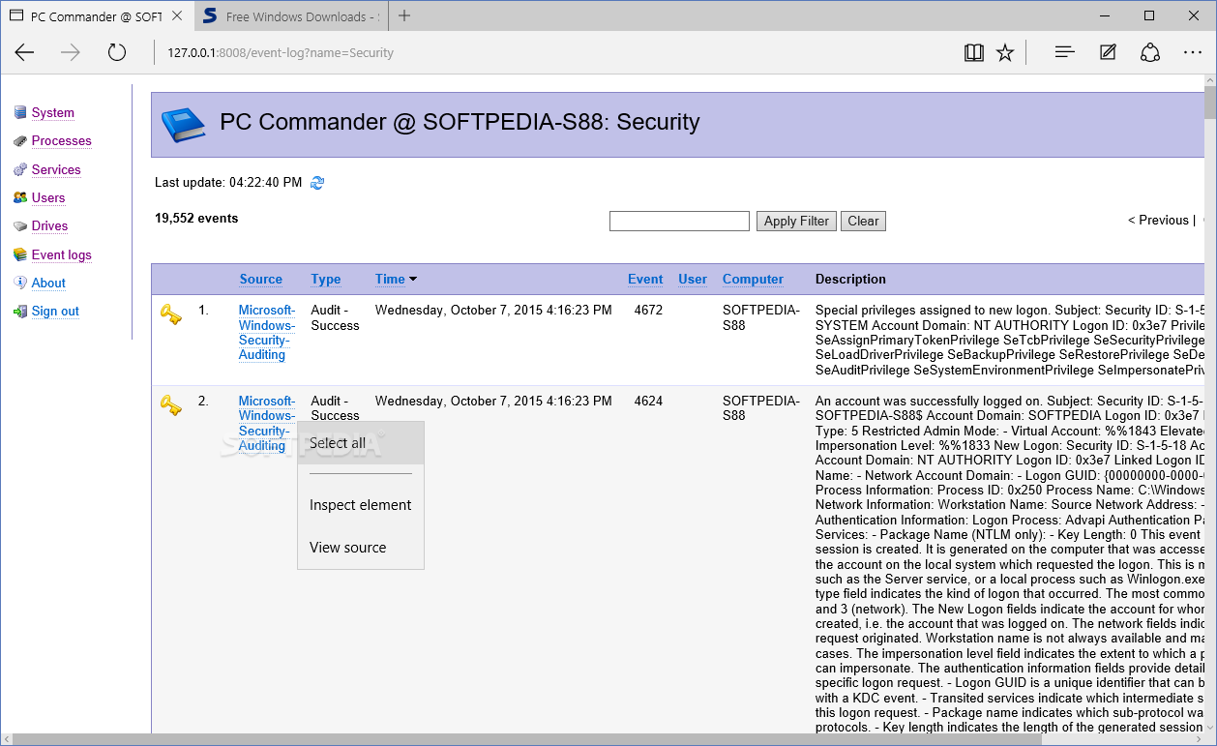The height and width of the screenshot is (746, 1217).
Task: Open the Hub three-lines icon
Action: point(1065,52)
